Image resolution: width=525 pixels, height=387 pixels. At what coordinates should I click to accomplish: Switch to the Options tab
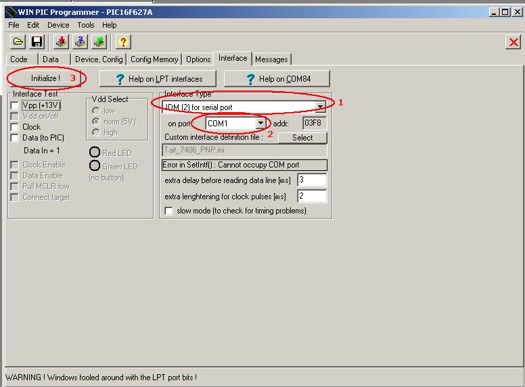tap(198, 59)
